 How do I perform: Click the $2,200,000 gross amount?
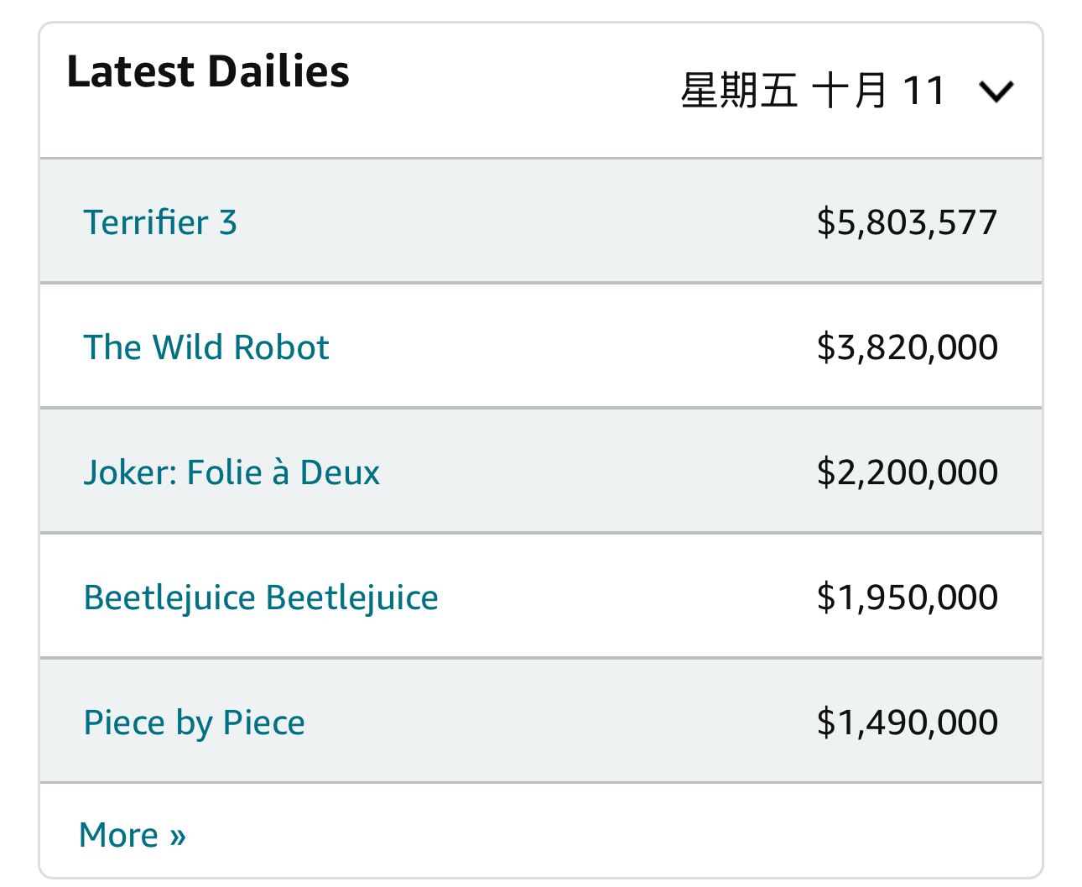907,472
